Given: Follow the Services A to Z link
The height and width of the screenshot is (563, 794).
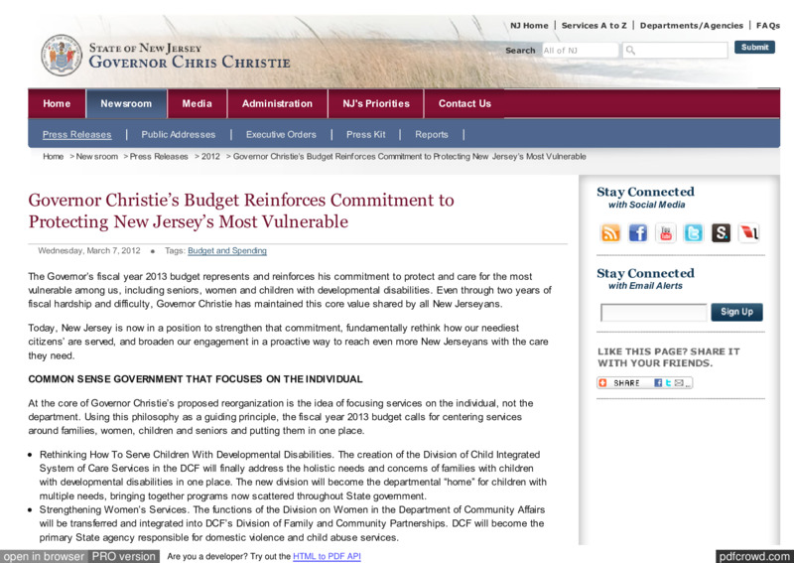Looking at the screenshot, I should click(594, 26).
